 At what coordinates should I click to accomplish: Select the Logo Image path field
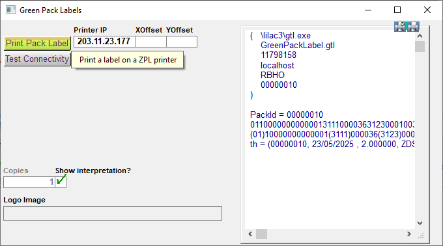coord(113,213)
